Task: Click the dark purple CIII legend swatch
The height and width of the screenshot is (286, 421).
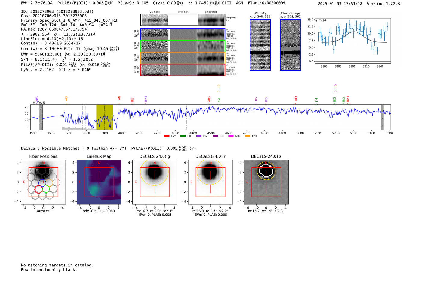Action: [215, 136]
